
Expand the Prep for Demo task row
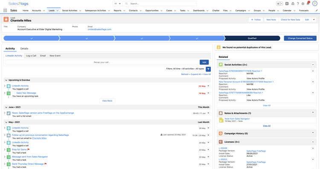tap(5, 149)
